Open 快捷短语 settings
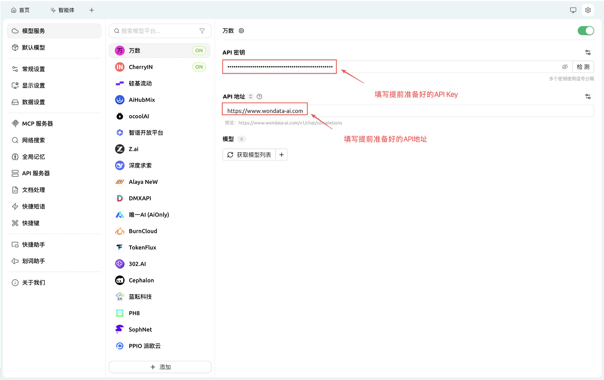 click(x=54, y=206)
